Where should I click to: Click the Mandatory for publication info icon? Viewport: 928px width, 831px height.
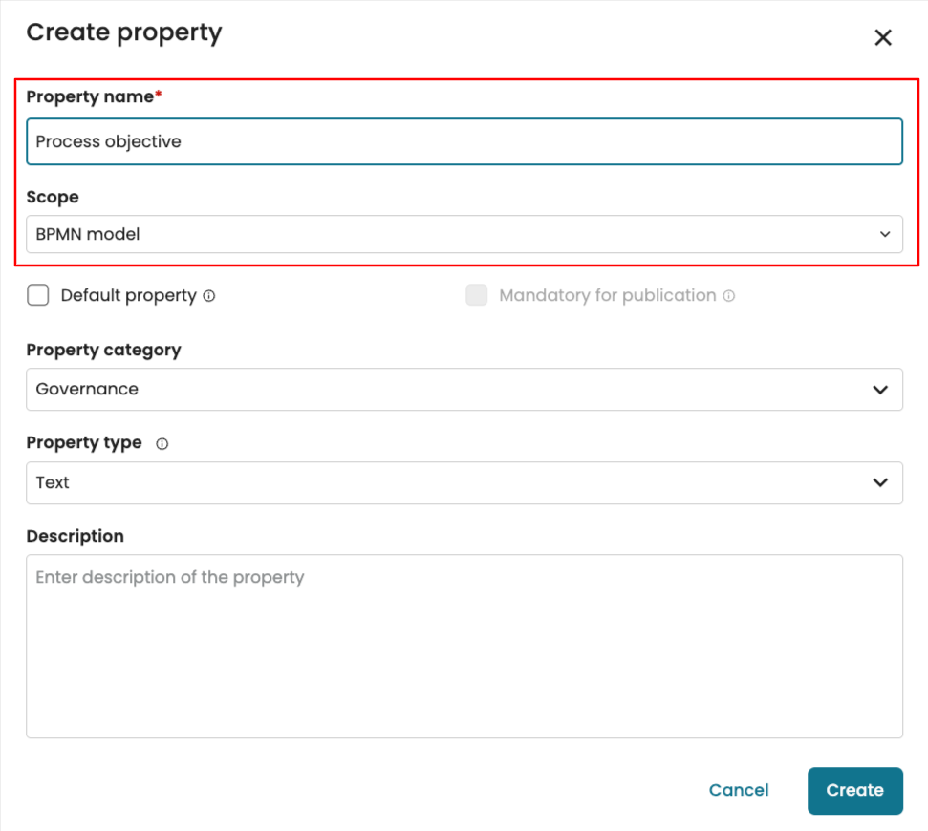[729, 296]
